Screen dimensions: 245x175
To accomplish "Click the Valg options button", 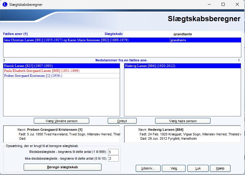I will coord(174,168).
